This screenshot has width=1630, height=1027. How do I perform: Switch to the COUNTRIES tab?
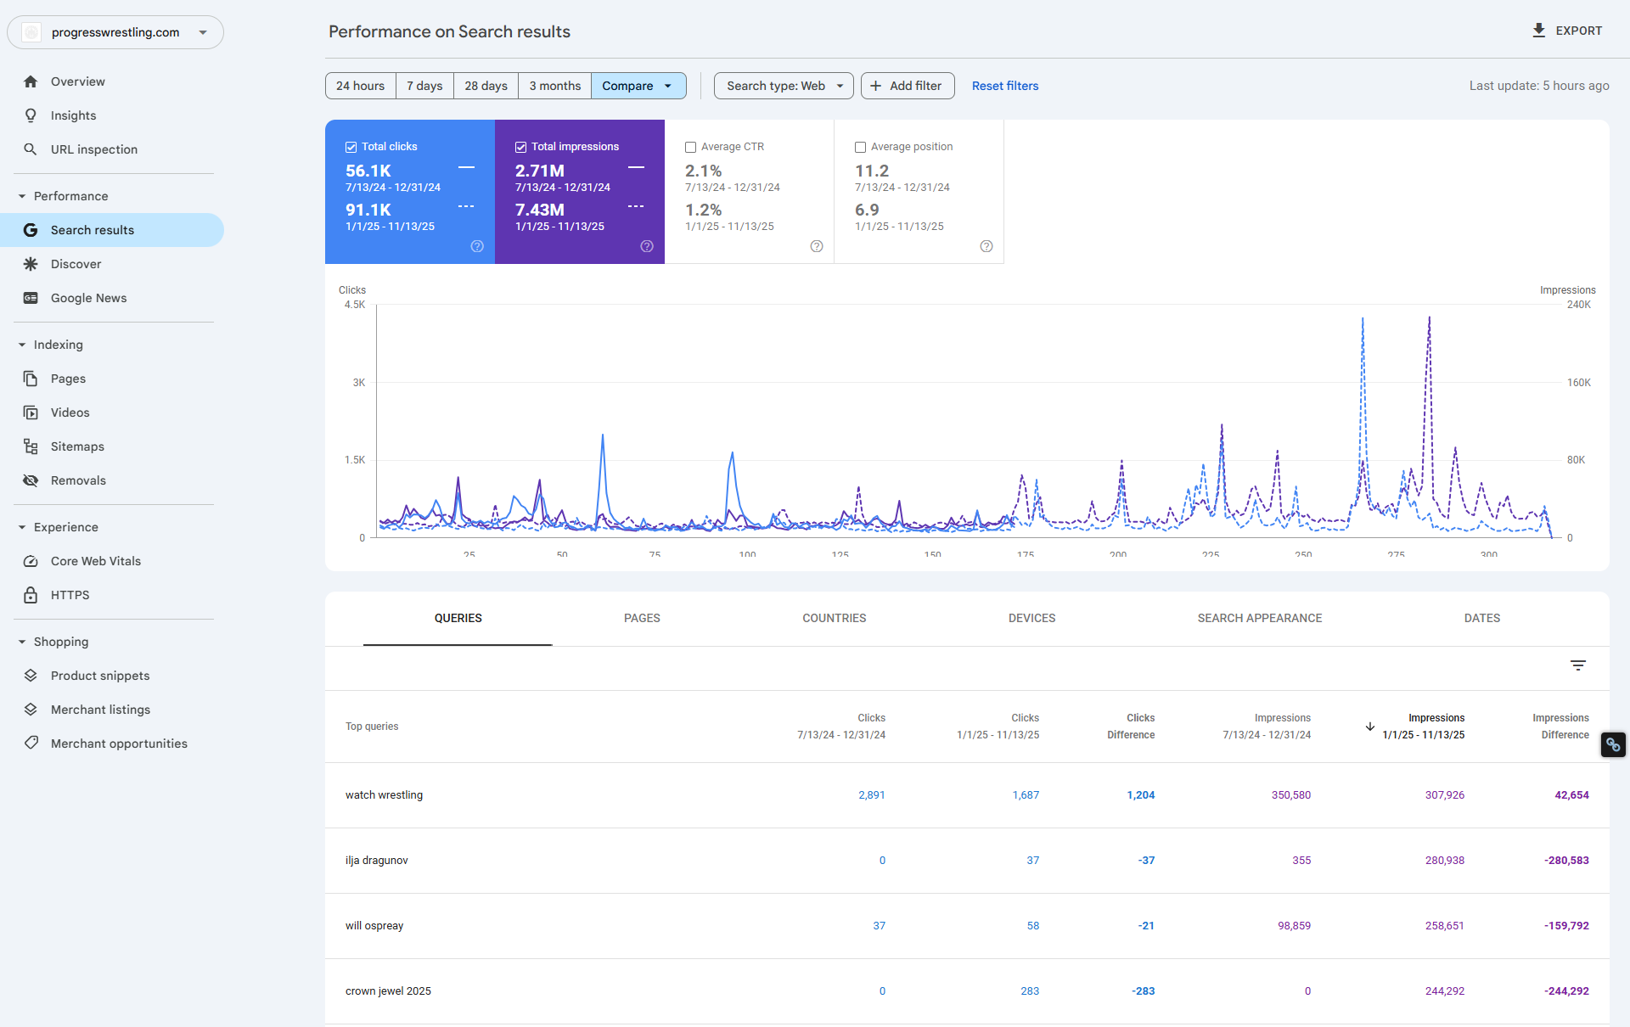(834, 618)
